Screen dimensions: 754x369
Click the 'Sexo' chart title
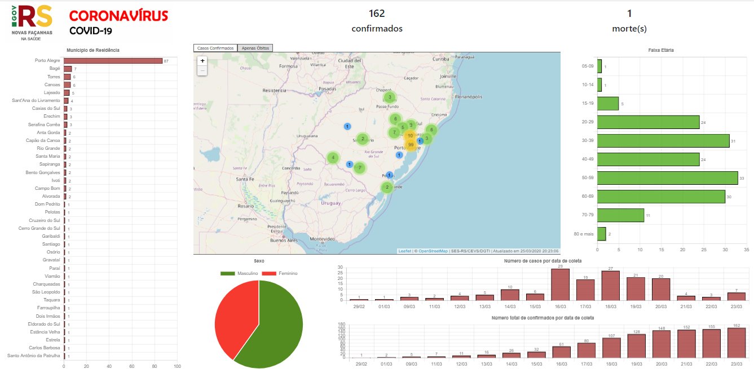(x=259, y=261)
